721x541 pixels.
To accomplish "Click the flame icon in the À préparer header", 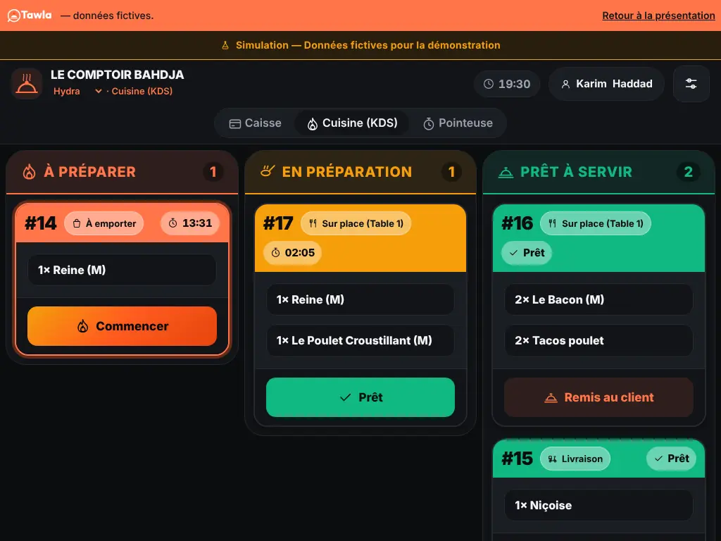I will click(29, 172).
